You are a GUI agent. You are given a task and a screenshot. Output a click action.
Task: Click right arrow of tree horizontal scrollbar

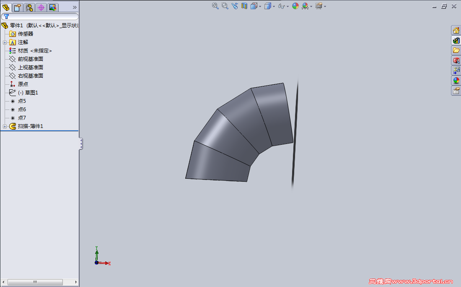point(76,282)
